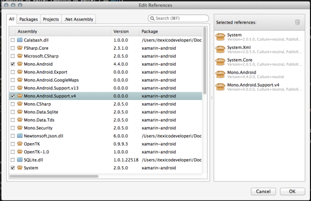
Task: Select the Mono.Security row name
Action: tap(38, 128)
